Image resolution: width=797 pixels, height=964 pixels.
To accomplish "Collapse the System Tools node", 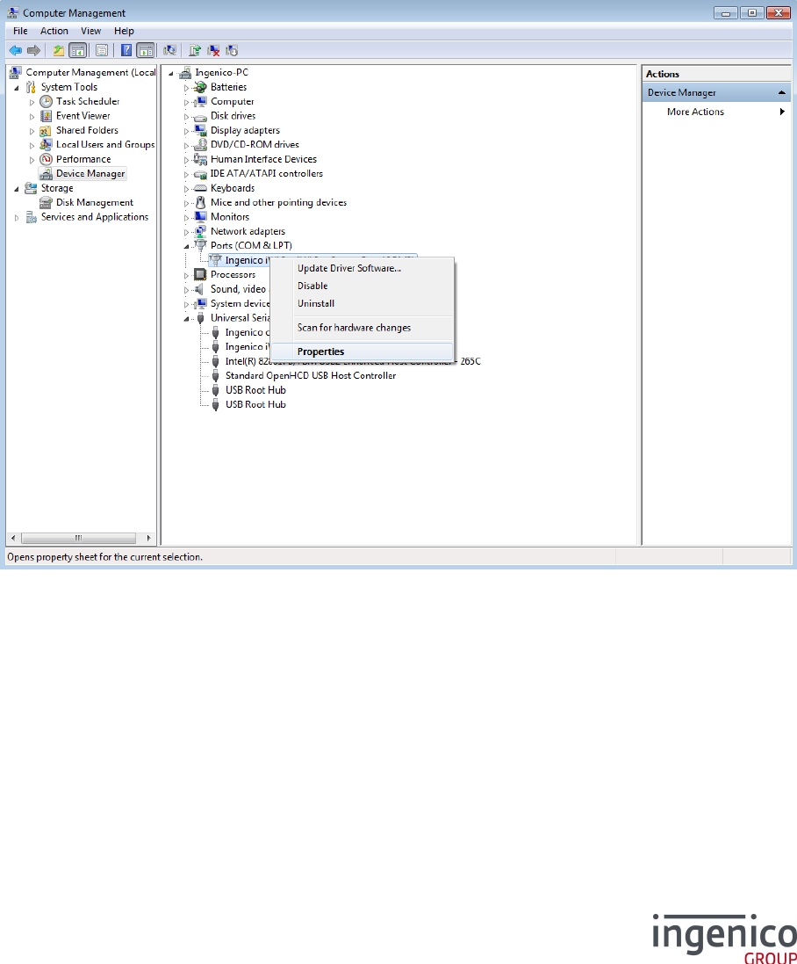I will (x=17, y=88).
